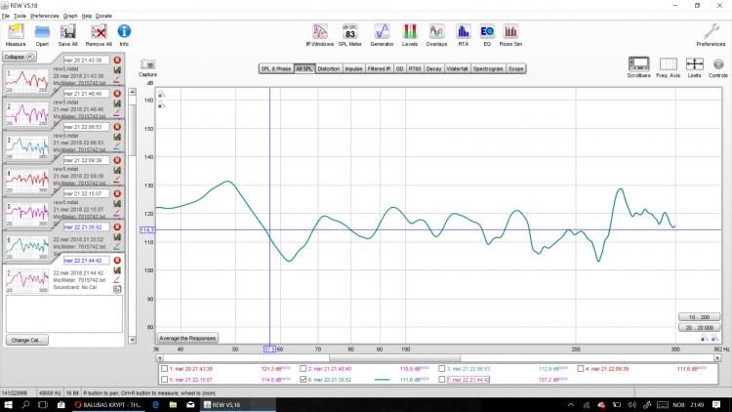Enable trace 2: mar 21 21:48:40
732x412 pixels.
(303, 369)
